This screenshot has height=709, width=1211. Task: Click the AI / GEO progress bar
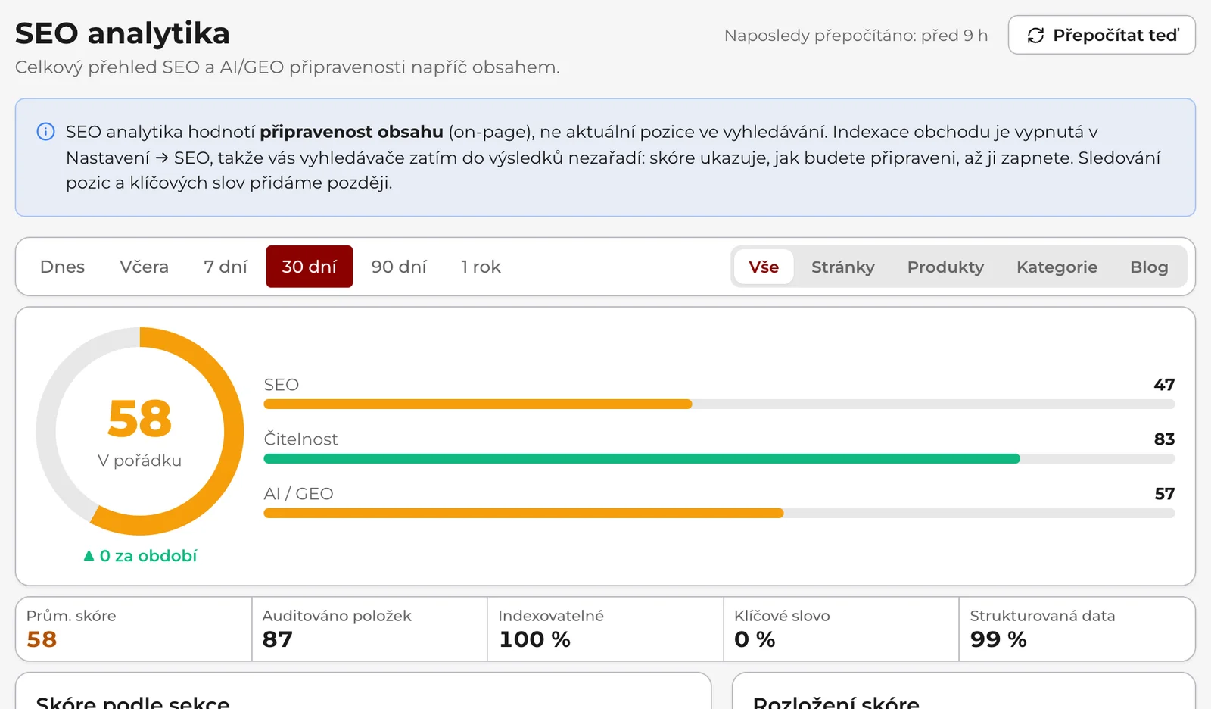719,514
